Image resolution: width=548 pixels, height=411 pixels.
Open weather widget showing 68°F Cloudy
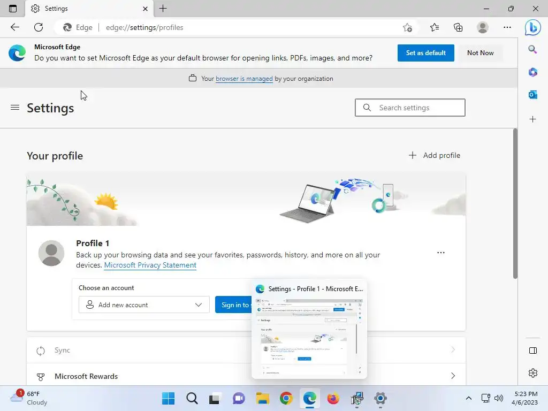click(29, 398)
